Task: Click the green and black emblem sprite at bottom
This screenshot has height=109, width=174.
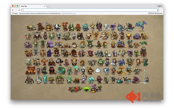Action: point(86,89)
